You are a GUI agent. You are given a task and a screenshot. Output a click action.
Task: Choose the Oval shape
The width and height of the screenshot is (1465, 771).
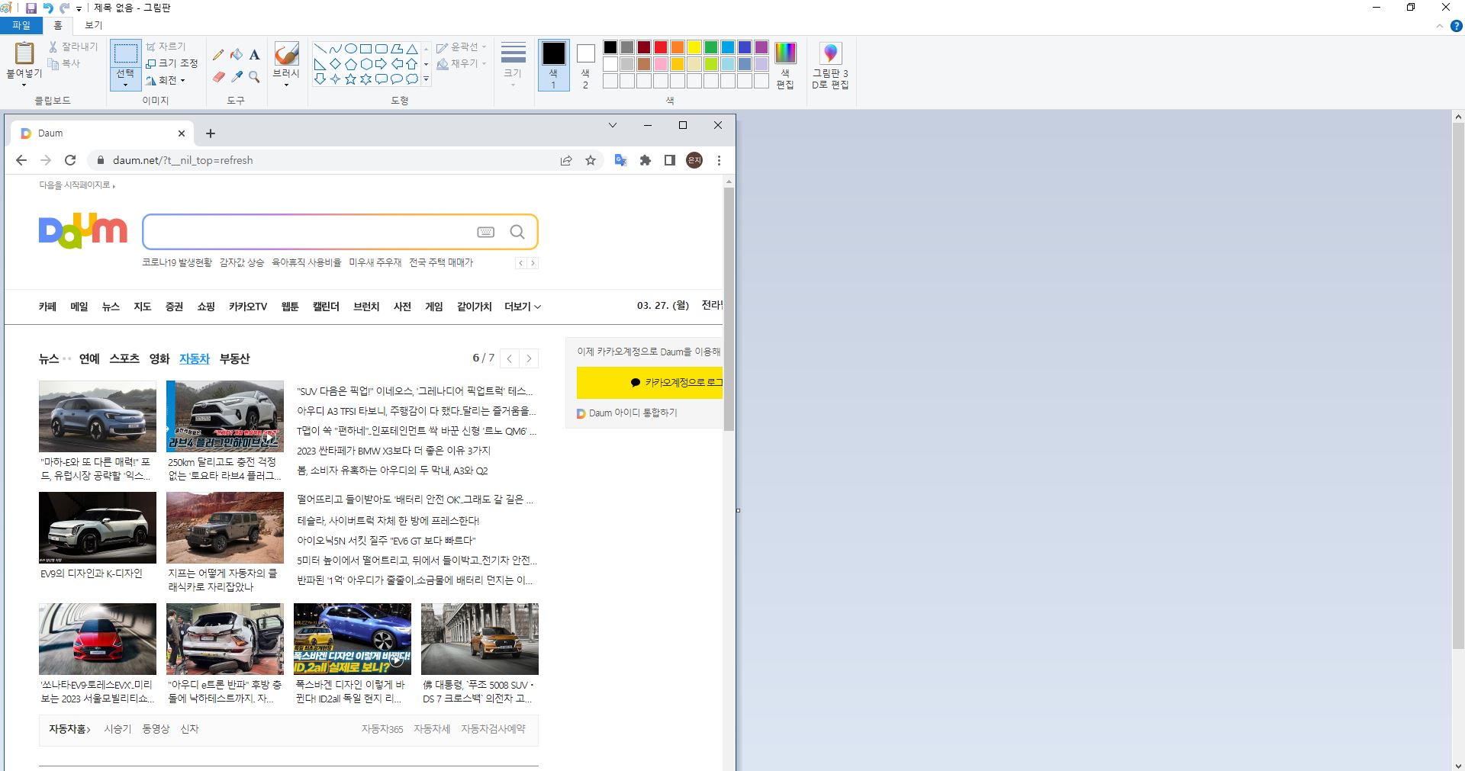[x=350, y=48]
